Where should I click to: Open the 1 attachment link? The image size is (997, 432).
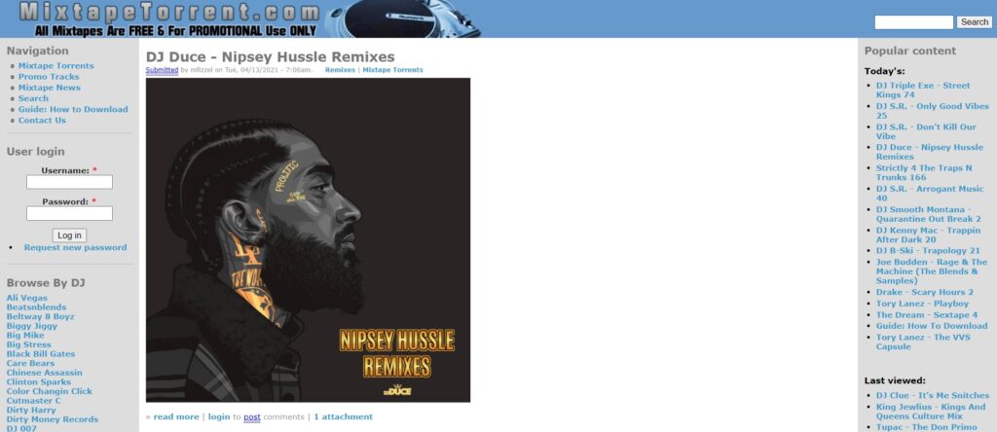[344, 416]
